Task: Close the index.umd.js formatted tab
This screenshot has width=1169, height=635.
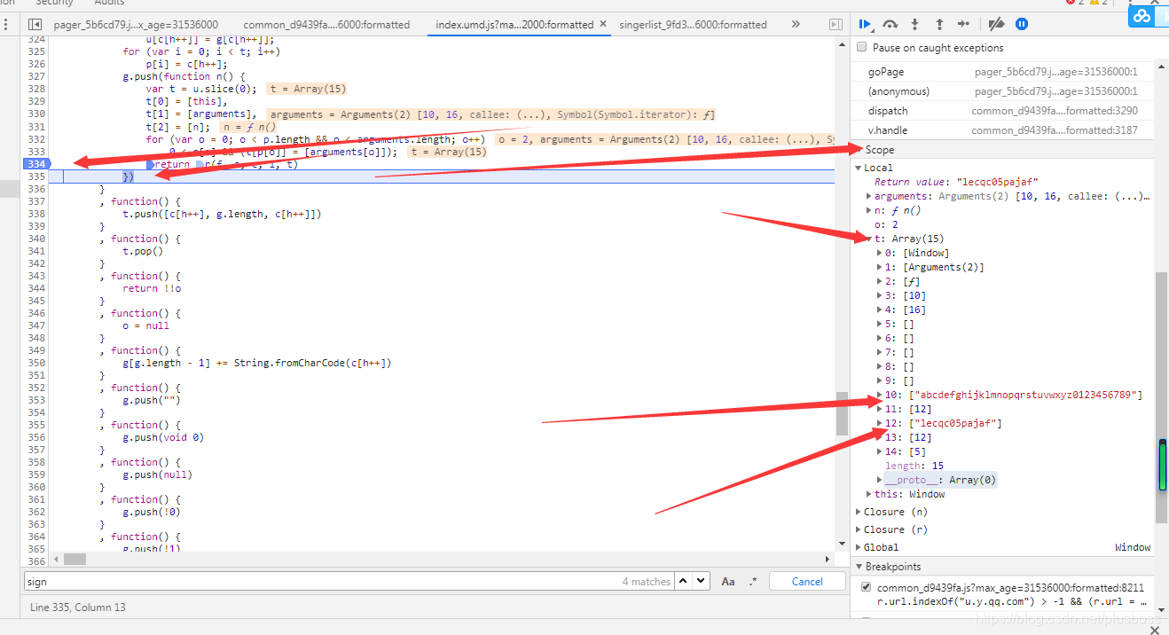Action: click(603, 25)
